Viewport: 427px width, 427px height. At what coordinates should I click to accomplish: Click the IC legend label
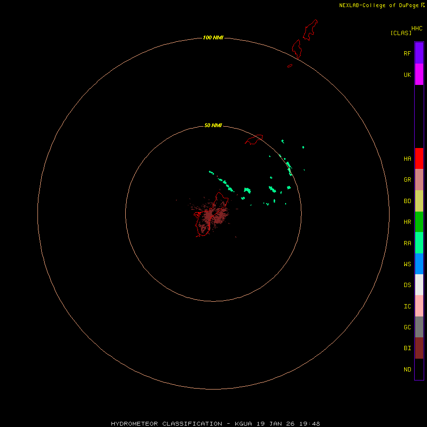coord(407,306)
